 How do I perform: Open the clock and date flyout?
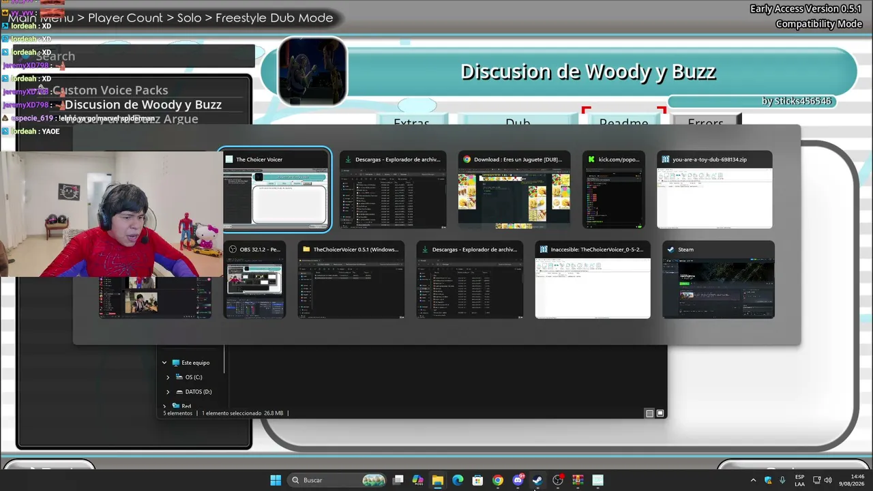coord(851,480)
